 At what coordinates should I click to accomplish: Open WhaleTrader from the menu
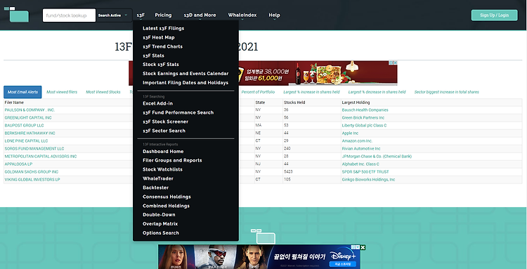(158, 178)
